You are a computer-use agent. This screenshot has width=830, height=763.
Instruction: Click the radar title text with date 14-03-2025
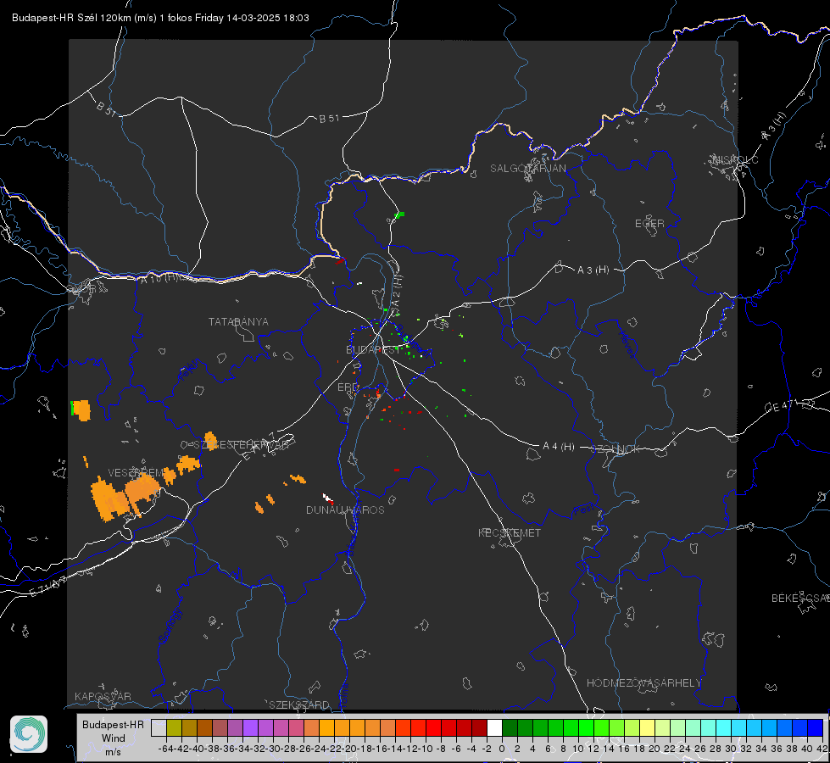pos(160,18)
